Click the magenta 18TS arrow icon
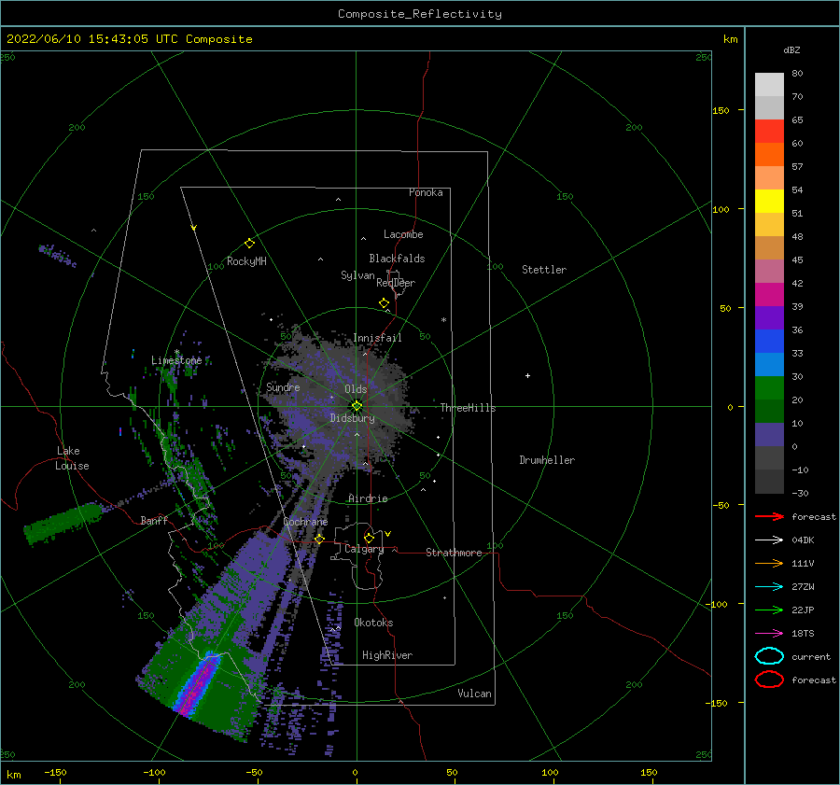840x785 pixels. coord(769,634)
